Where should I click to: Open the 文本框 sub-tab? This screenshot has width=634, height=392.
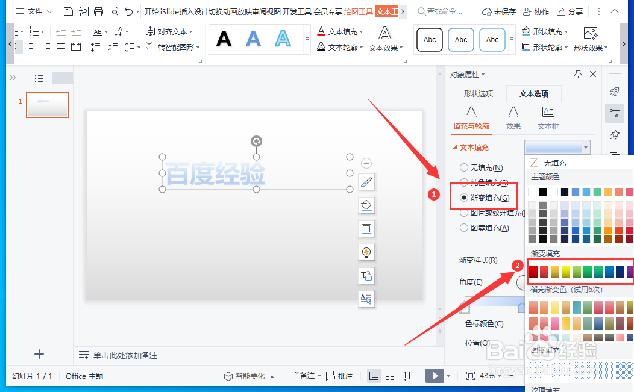point(548,117)
